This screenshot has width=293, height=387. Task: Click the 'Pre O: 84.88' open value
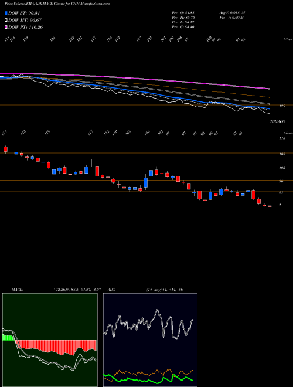[183, 12]
